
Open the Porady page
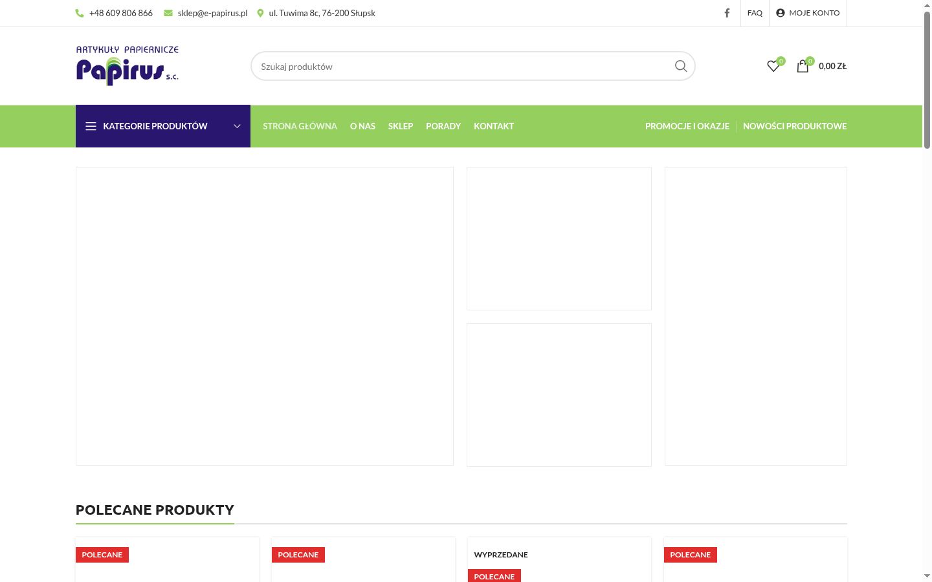pyautogui.click(x=443, y=126)
